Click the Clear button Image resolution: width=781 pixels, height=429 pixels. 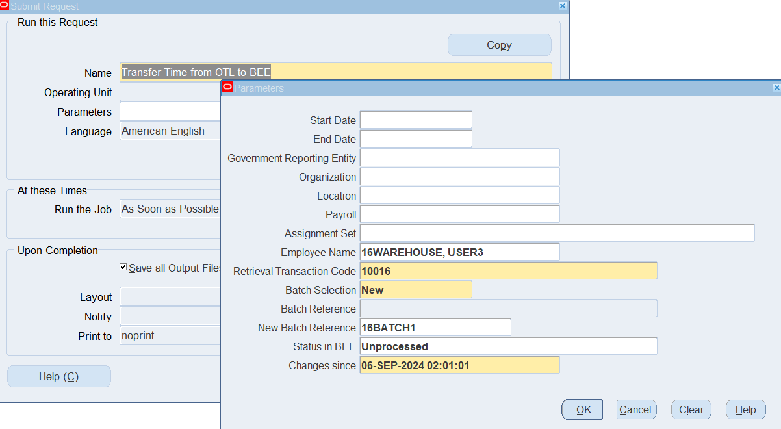691,409
